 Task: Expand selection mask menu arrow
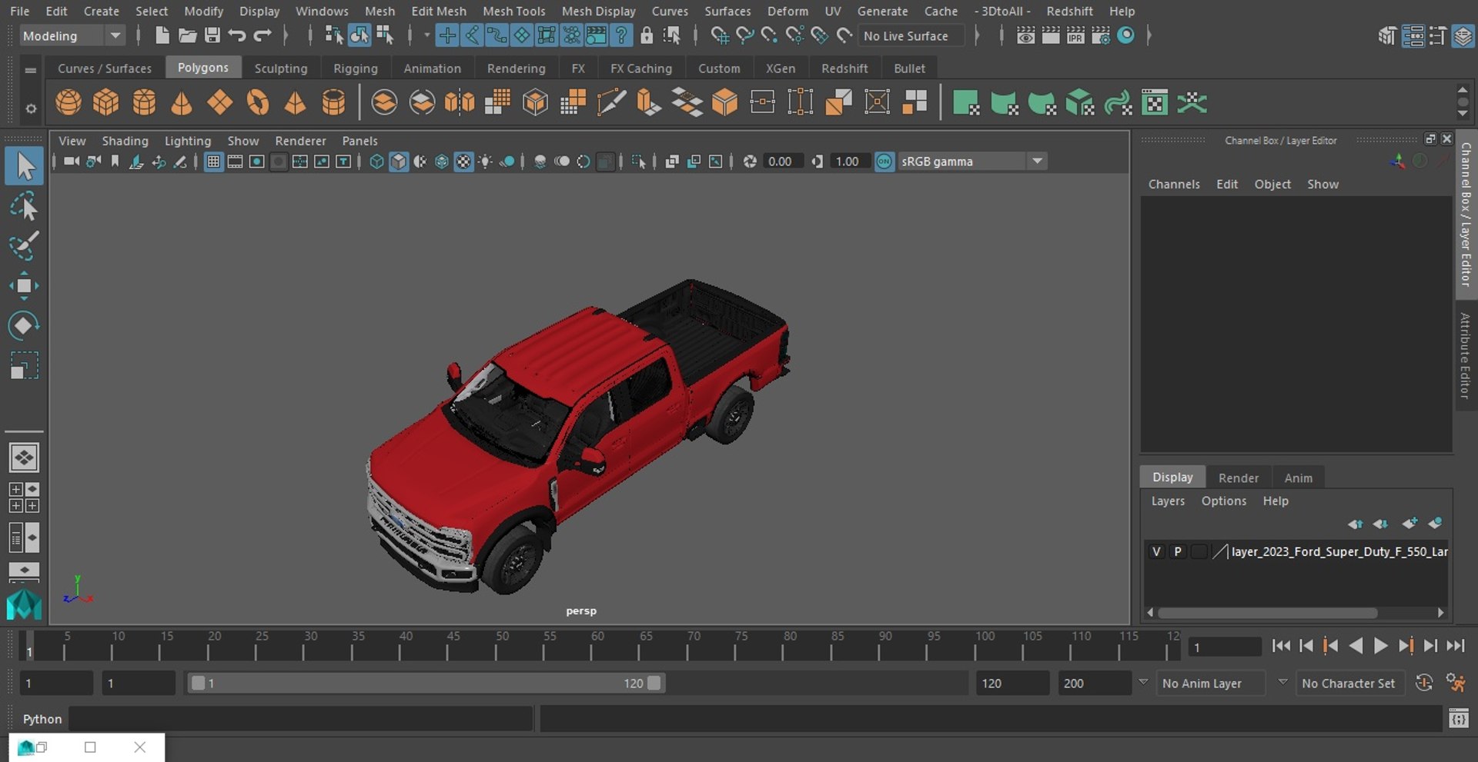[x=426, y=35]
